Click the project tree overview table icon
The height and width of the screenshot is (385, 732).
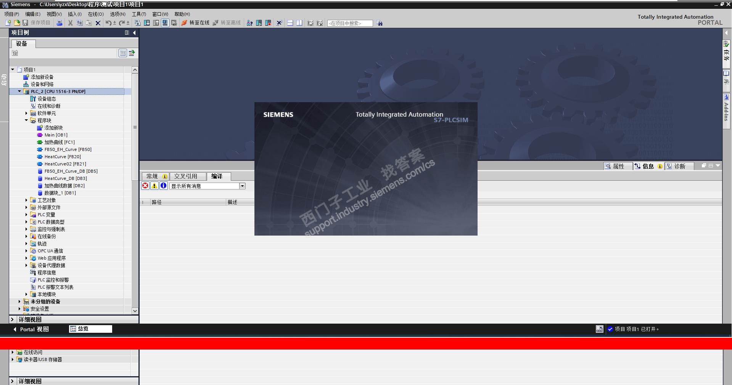123,53
